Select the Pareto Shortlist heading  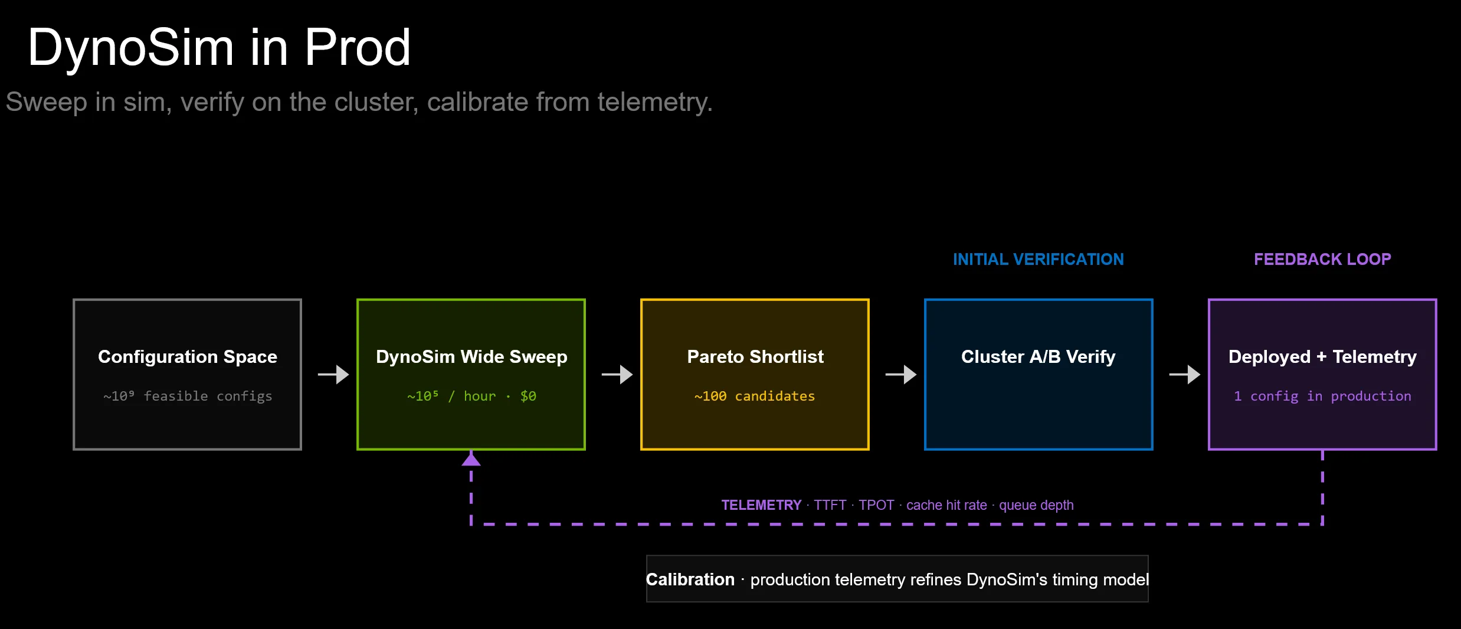(755, 356)
